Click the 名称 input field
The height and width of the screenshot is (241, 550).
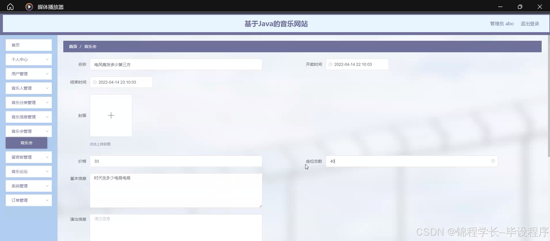coord(176,64)
